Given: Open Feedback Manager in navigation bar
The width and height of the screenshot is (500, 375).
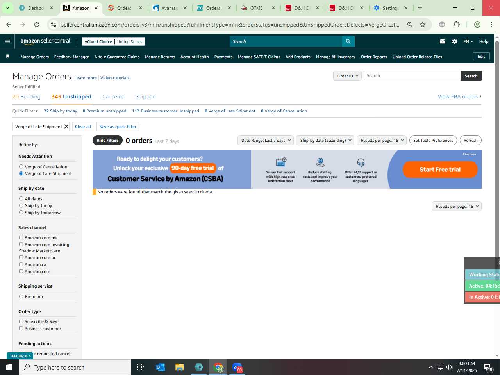Looking at the screenshot, I should coord(71,57).
